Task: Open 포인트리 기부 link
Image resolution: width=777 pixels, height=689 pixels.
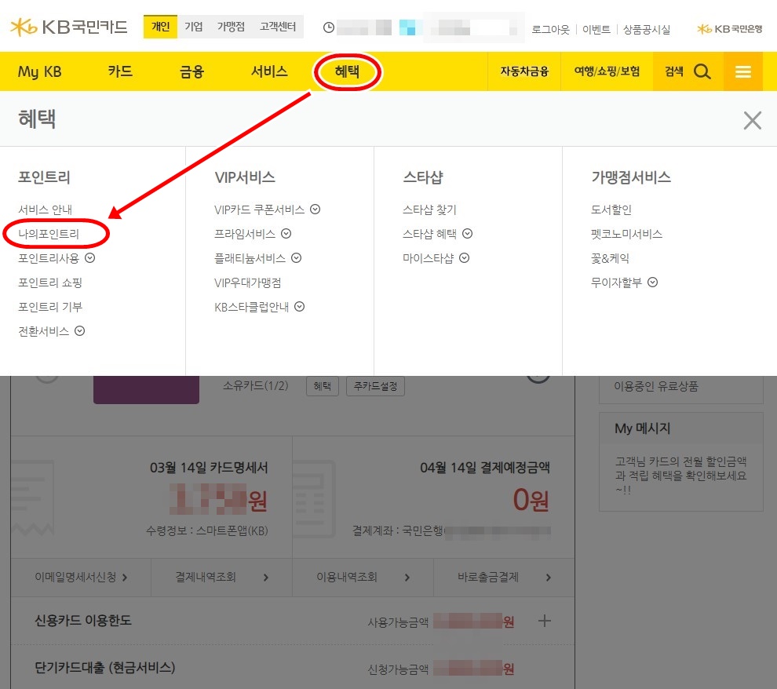Action: pyautogui.click(x=50, y=307)
